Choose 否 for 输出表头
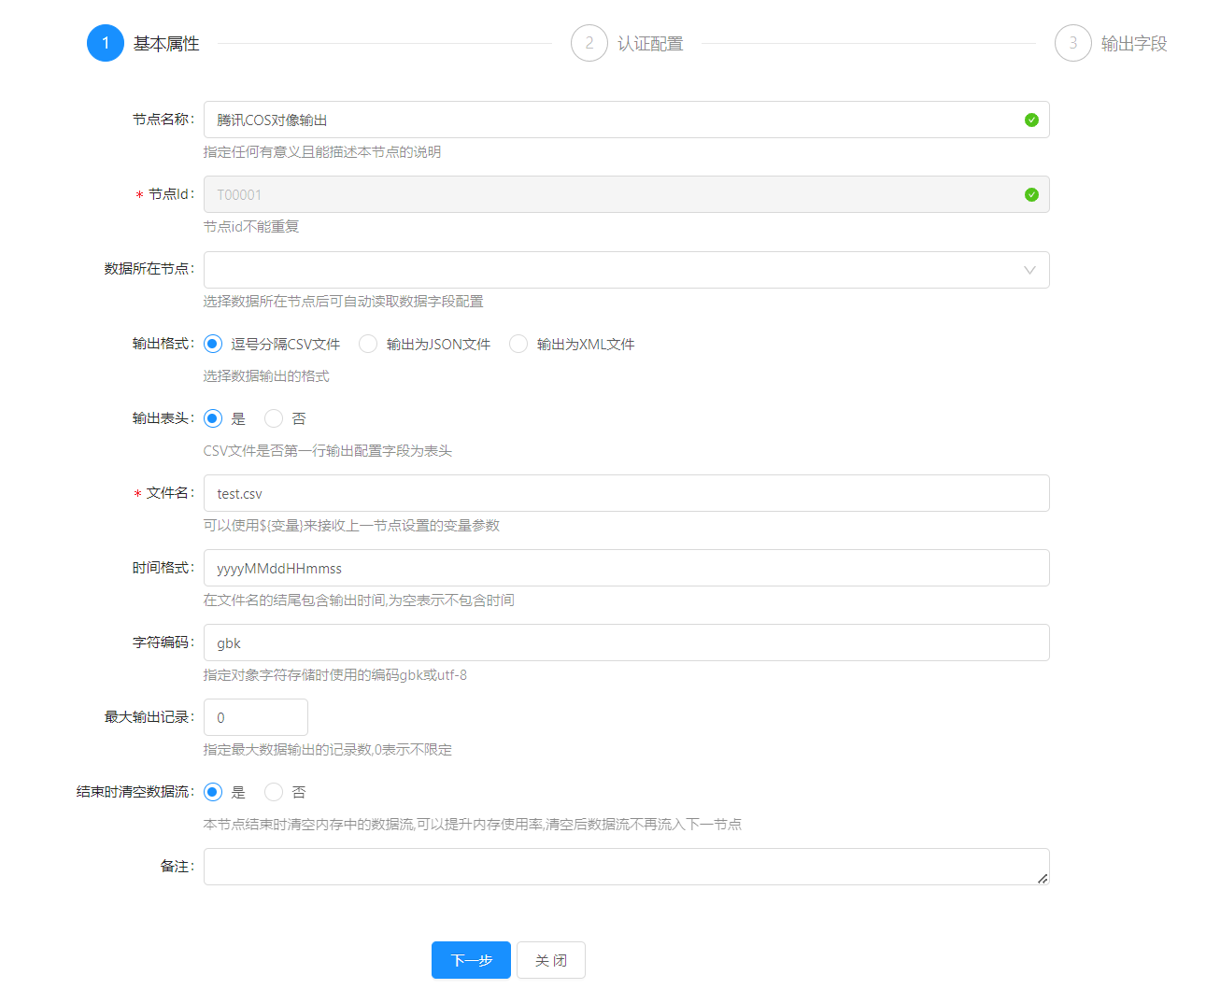Screen dimensions: 1206x1003 pos(274,418)
